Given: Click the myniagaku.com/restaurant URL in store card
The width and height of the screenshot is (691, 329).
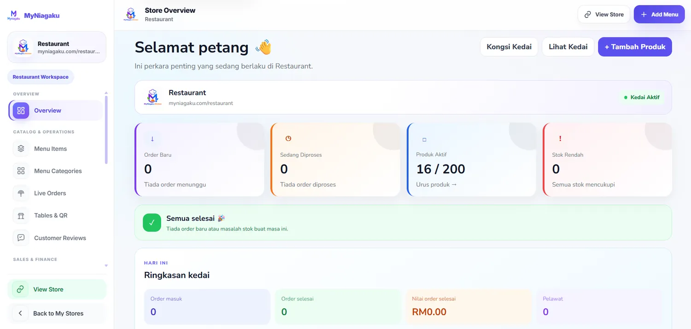Looking at the screenshot, I should [201, 103].
